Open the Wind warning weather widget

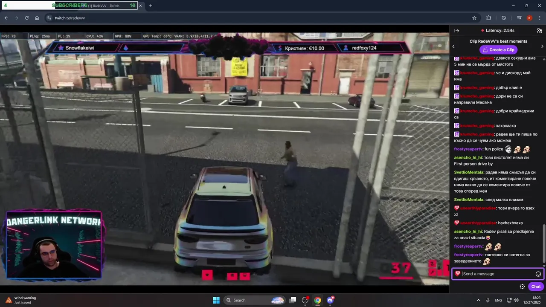21,300
